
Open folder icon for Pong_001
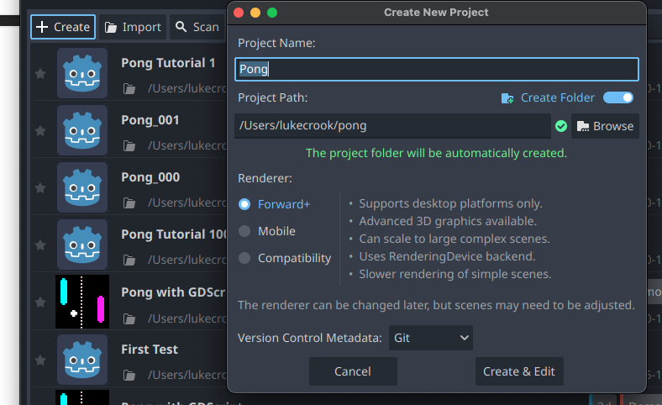(129, 145)
